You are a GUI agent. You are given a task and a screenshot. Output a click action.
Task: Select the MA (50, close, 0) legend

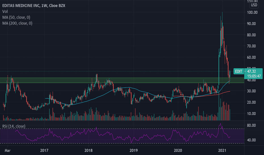[x=16, y=17]
